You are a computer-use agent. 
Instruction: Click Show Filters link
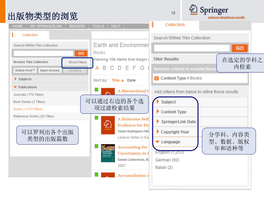tap(77, 62)
